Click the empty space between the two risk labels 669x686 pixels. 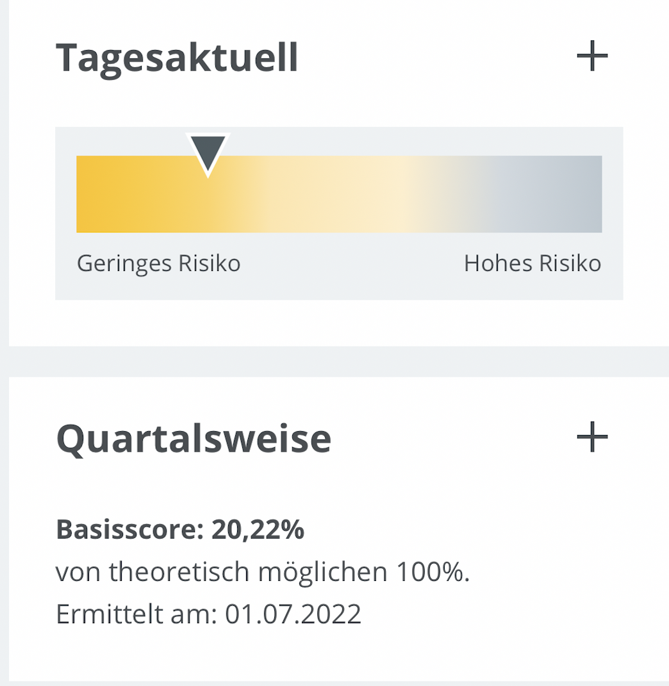pyautogui.click(x=352, y=263)
